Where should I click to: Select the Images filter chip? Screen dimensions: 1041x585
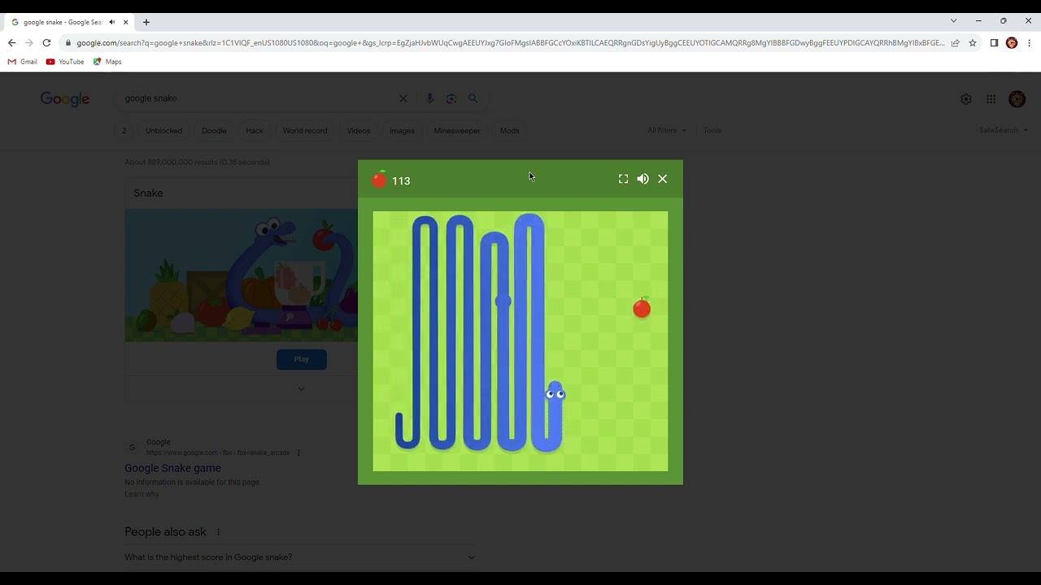click(402, 131)
